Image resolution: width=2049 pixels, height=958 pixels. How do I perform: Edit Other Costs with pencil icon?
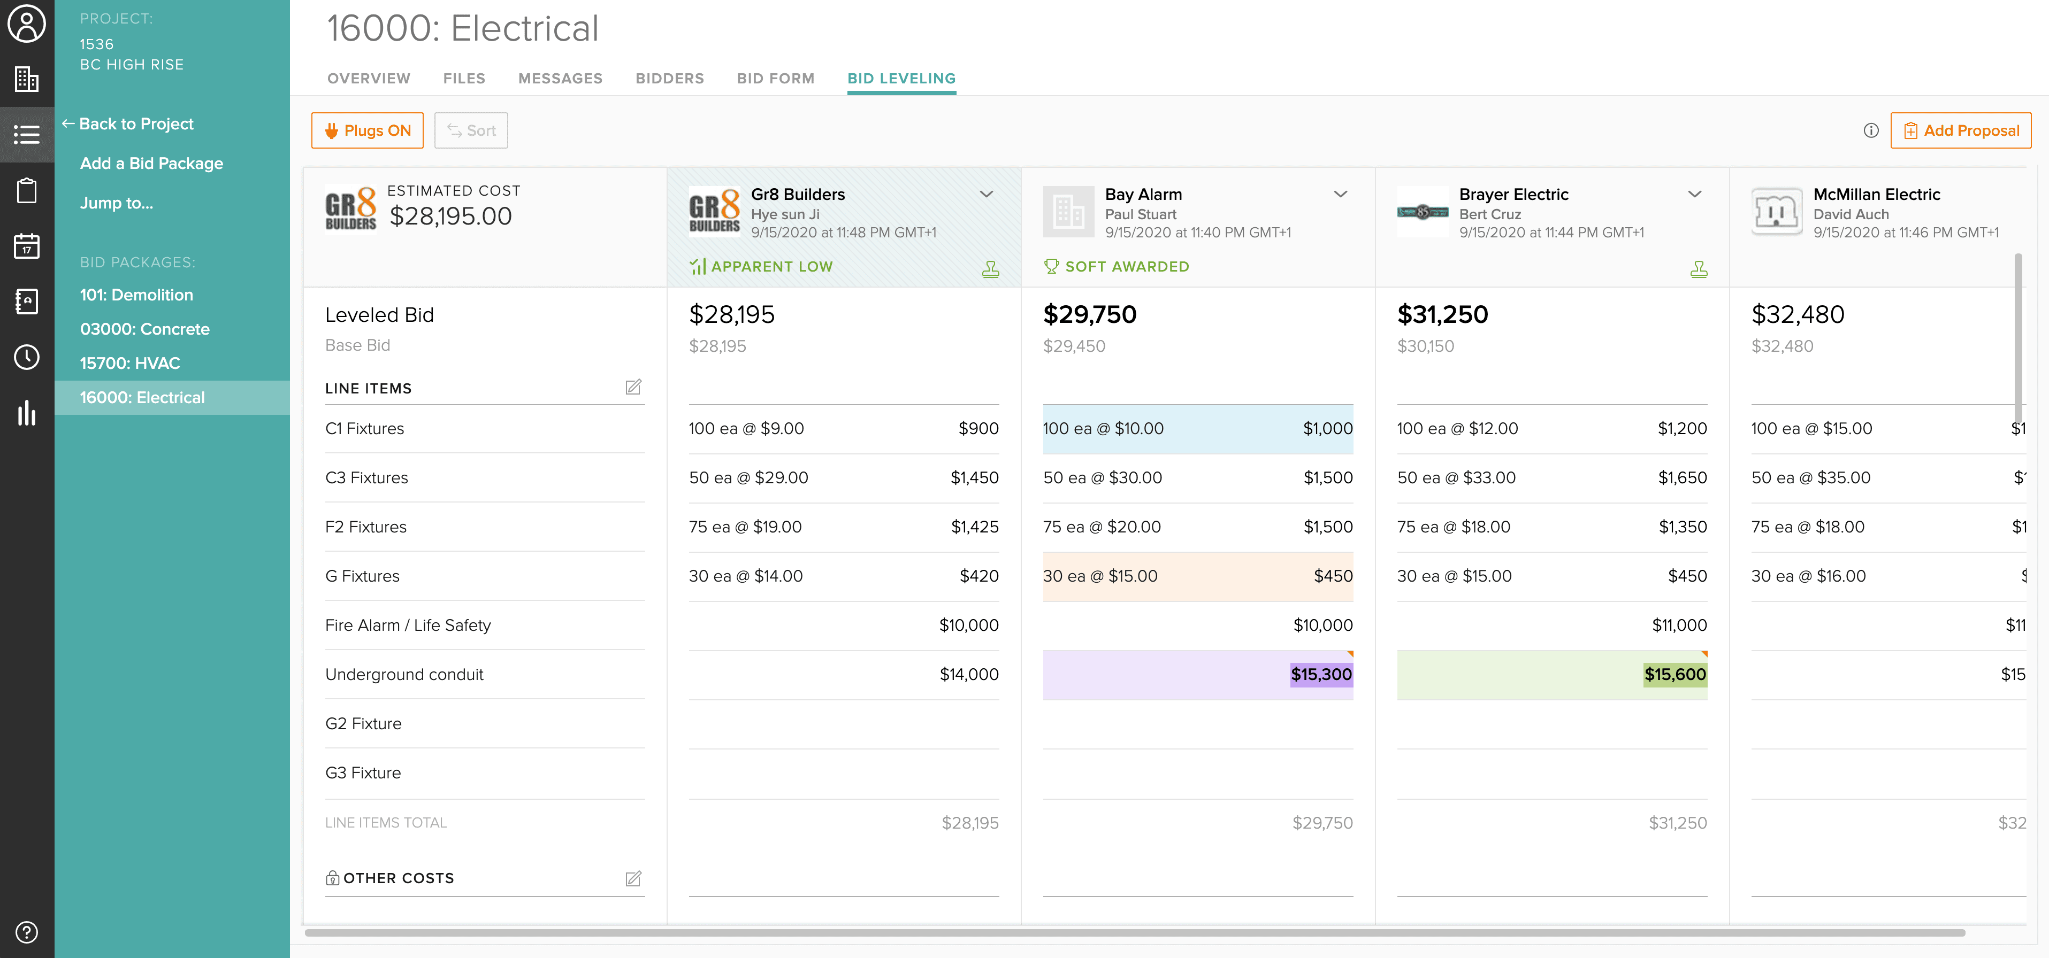[x=633, y=878]
